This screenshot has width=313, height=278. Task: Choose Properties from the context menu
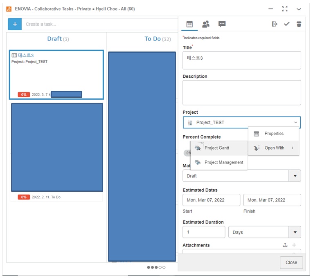[x=273, y=133]
